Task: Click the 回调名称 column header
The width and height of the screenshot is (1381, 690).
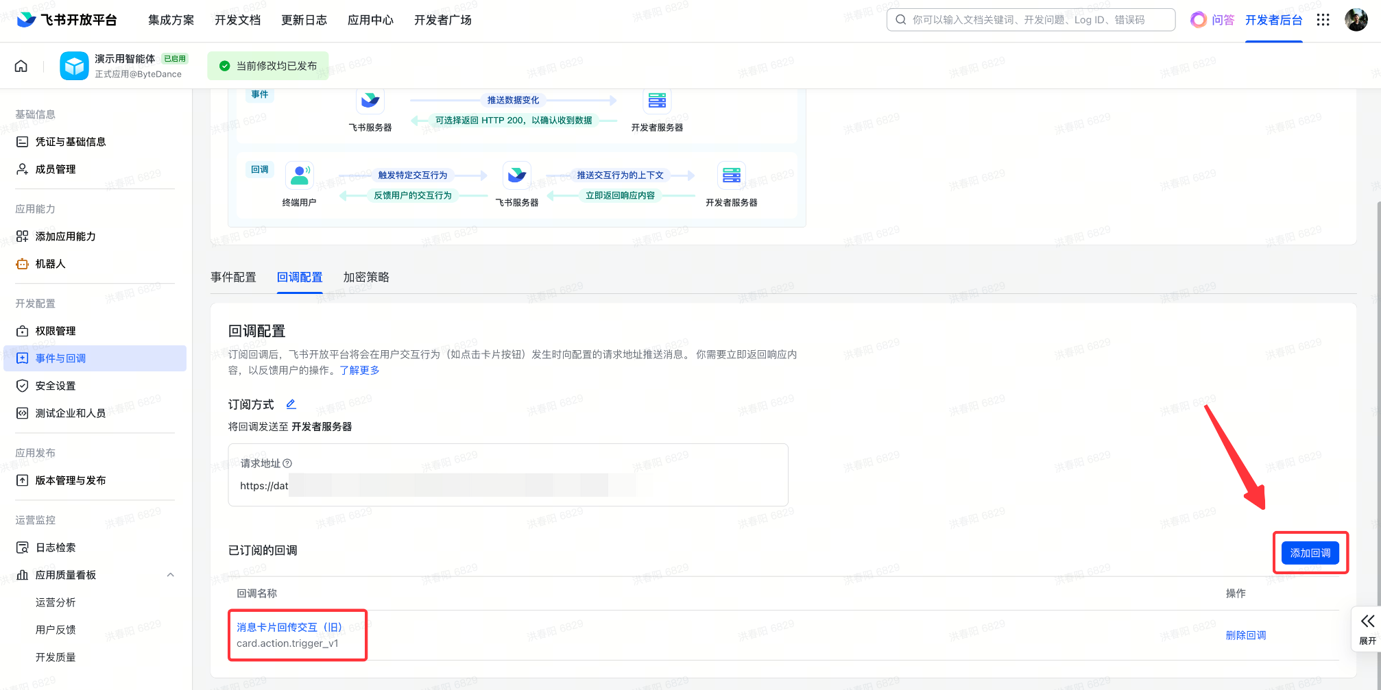Action: point(257,593)
